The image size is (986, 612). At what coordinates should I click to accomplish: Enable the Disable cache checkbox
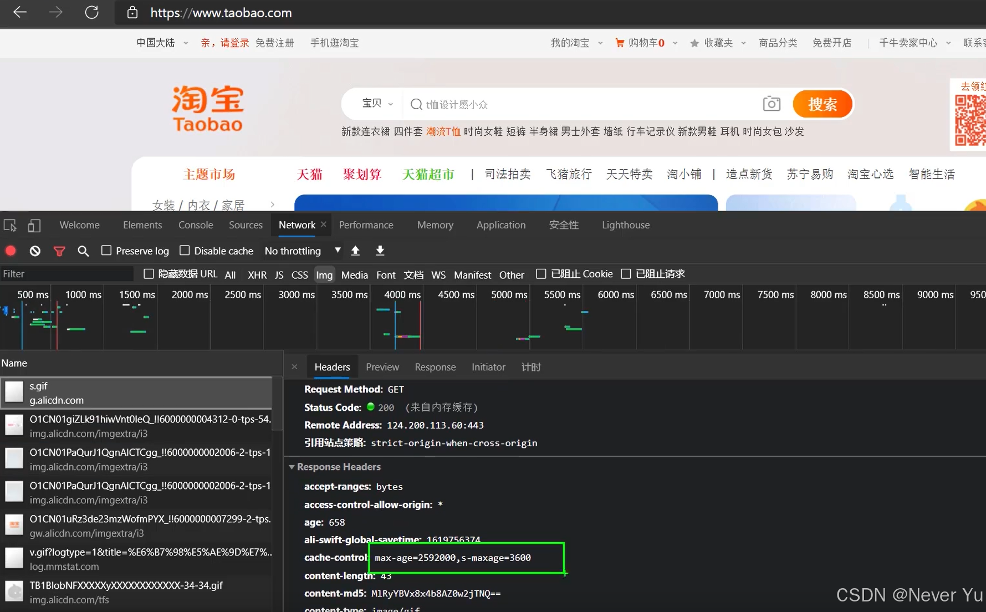(x=185, y=251)
